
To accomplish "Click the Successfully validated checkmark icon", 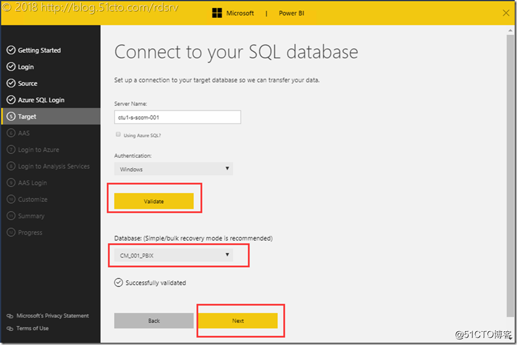I will click(118, 283).
